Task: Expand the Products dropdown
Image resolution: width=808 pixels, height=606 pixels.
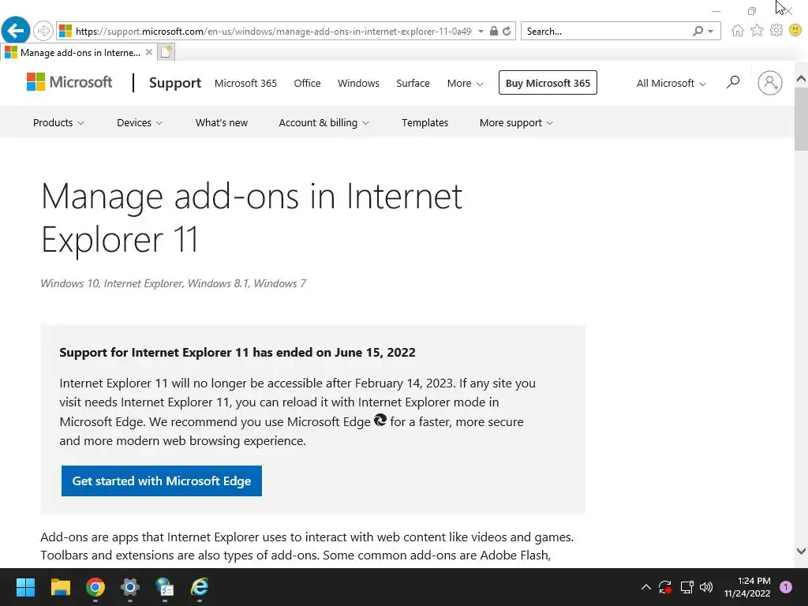Action: 58,122
